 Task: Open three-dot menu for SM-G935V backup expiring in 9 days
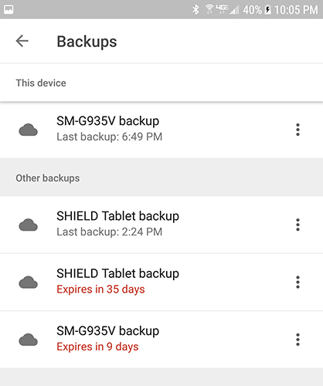(297, 340)
